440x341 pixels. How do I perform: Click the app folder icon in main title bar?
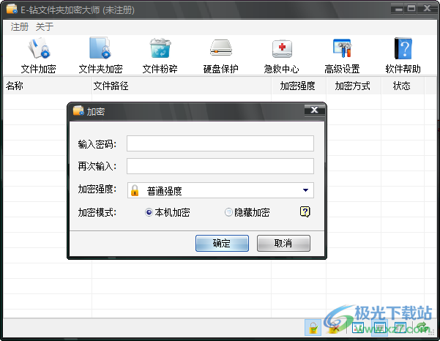tap(12, 9)
